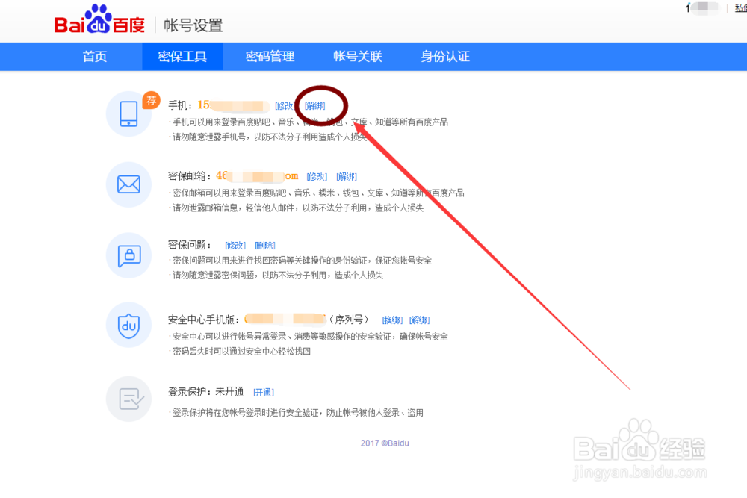The image size is (747, 498).
Task: Click 解绑 for the 密保邮箱 row
Action: [347, 177]
